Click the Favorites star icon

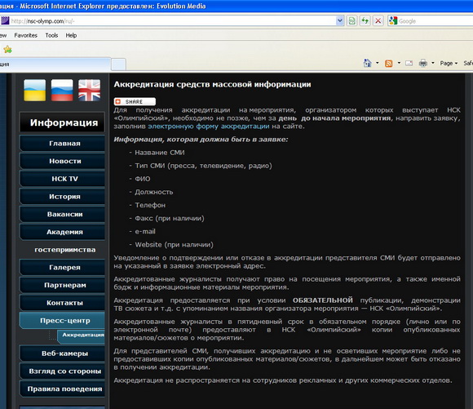click(x=7, y=49)
